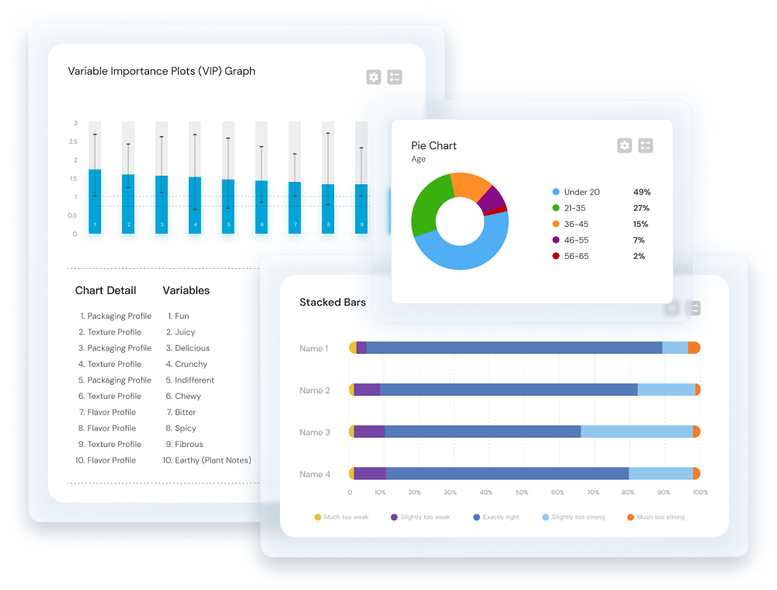The image size is (777, 590).
Task: Click list icon on VIP Graph card
Action: pyautogui.click(x=395, y=77)
